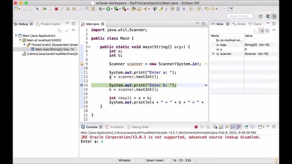Select the /Library/Java/JavaVirtualMachines process entry
The image size is (292, 164).
coord(50,54)
